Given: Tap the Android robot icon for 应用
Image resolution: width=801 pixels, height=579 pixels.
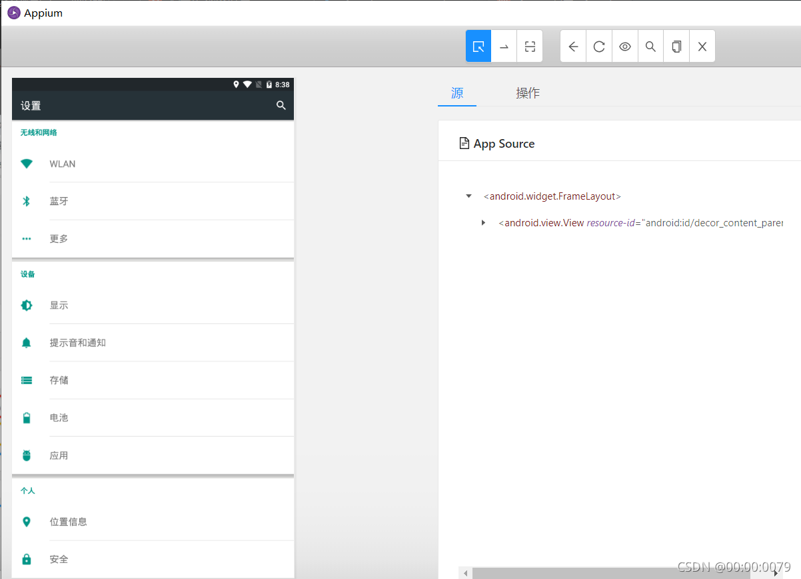Looking at the screenshot, I should [x=27, y=455].
